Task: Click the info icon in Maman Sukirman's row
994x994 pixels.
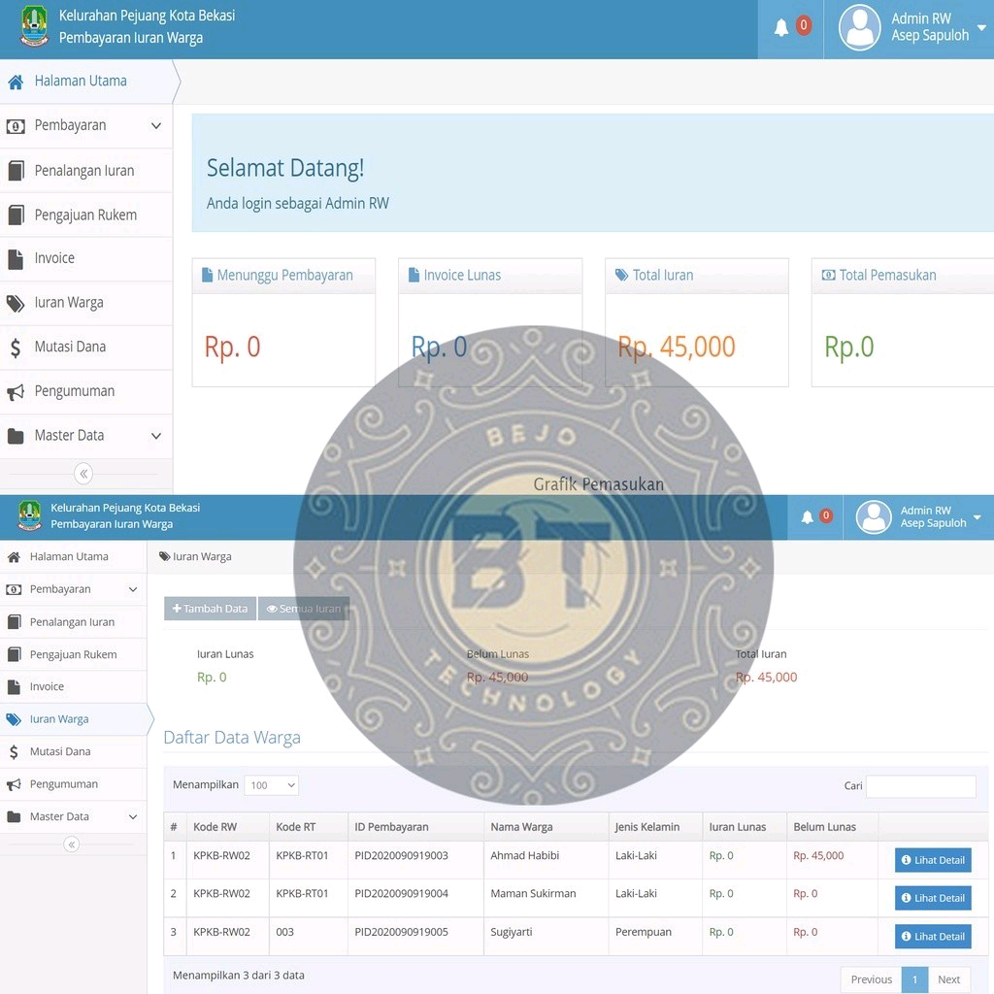Action: click(x=906, y=898)
